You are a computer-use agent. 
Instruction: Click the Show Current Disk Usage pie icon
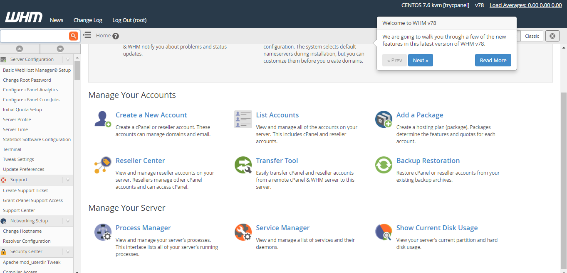383,232
